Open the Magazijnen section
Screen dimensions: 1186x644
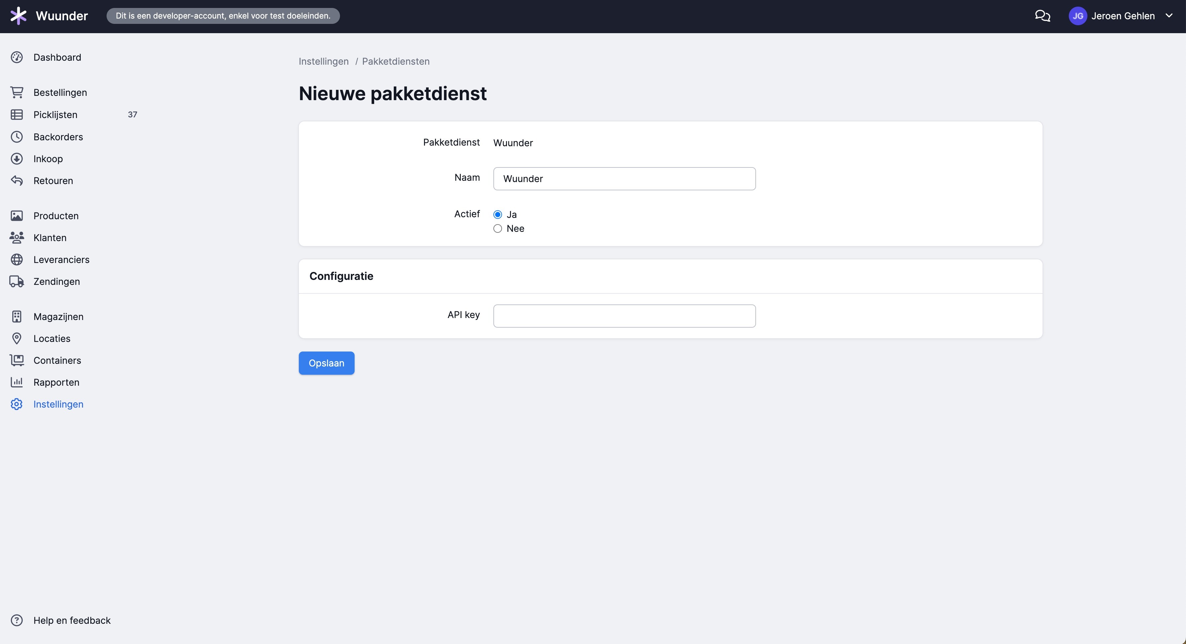point(58,317)
